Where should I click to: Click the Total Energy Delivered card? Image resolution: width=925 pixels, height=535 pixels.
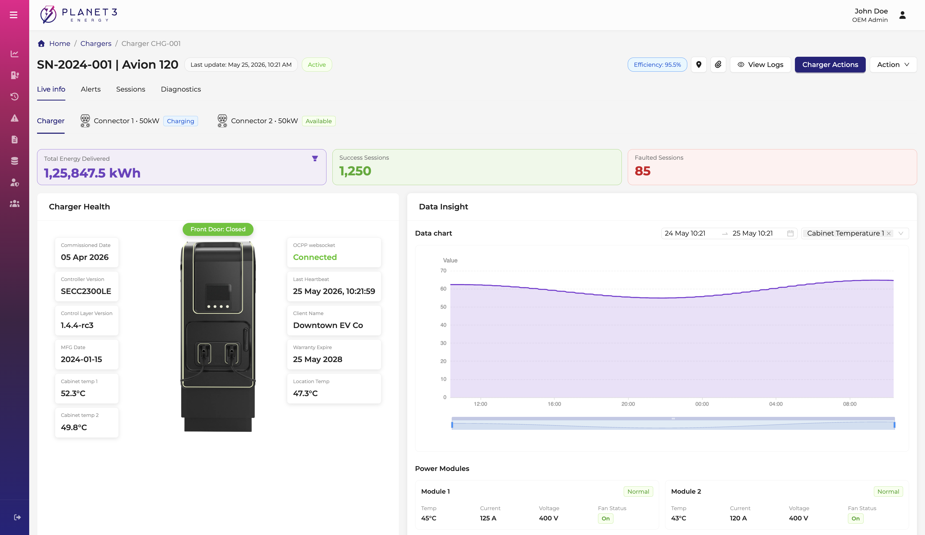coord(181,167)
